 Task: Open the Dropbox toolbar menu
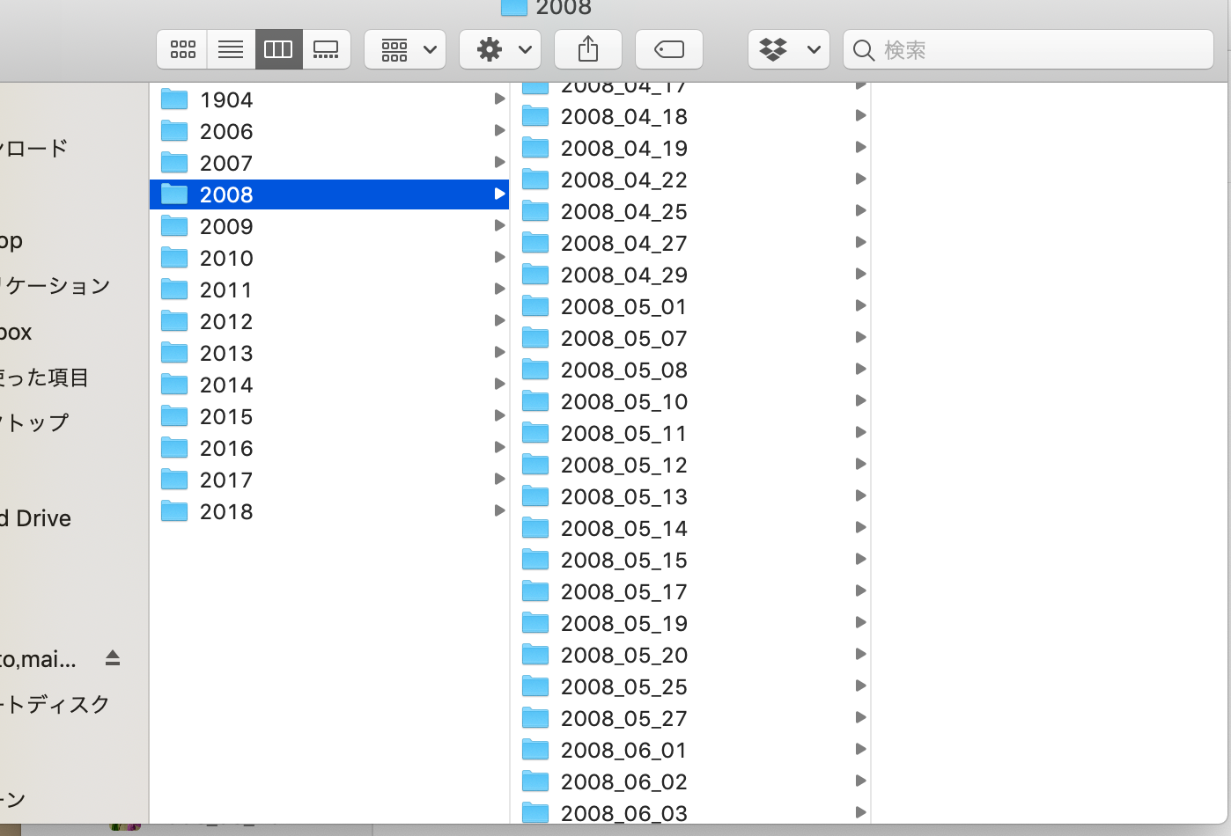pyautogui.click(x=789, y=49)
